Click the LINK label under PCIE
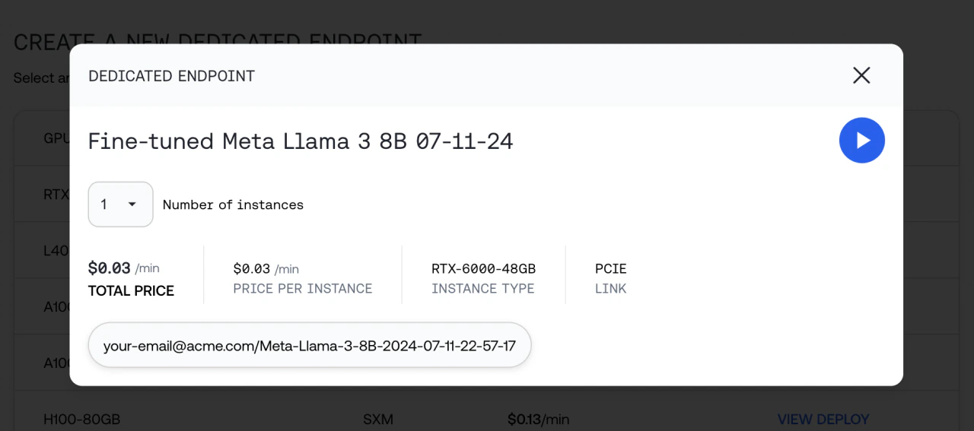This screenshot has width=974, height=431. pos(610,289)
